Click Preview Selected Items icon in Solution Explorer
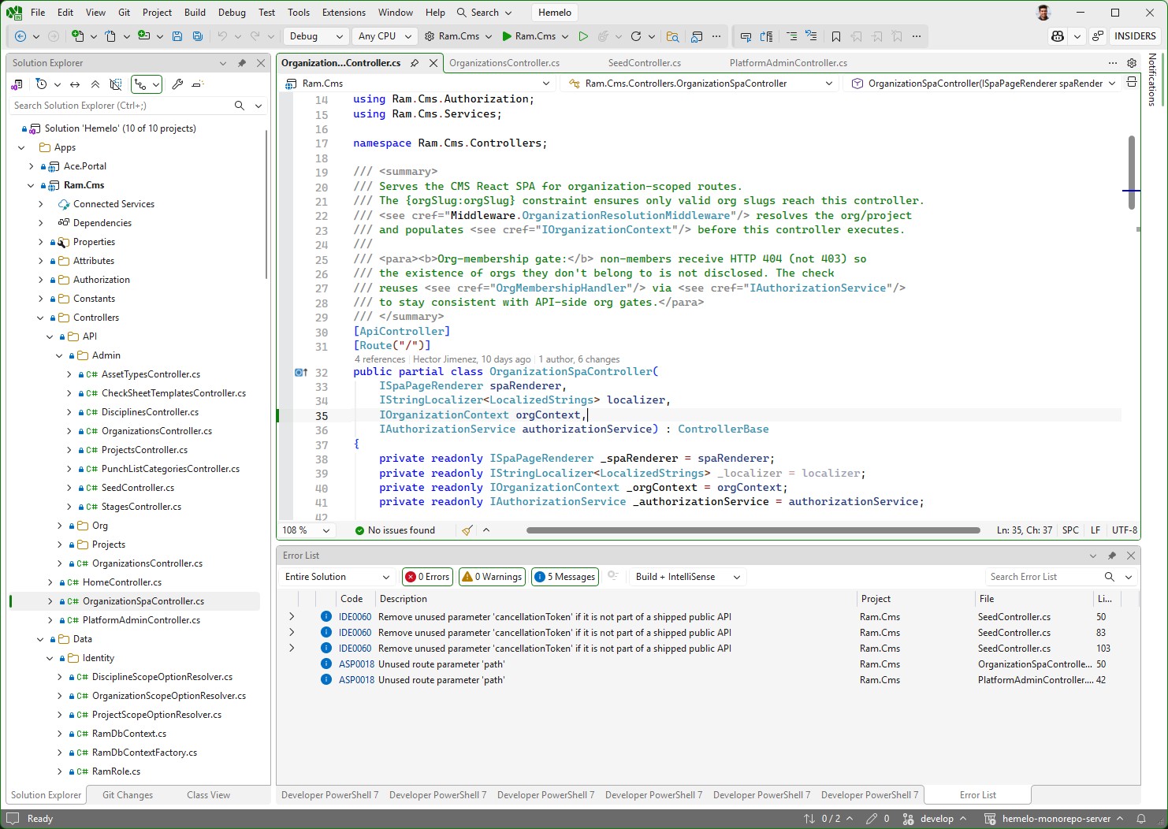The height and width of the screenshot is (829, 1168). 198,84
